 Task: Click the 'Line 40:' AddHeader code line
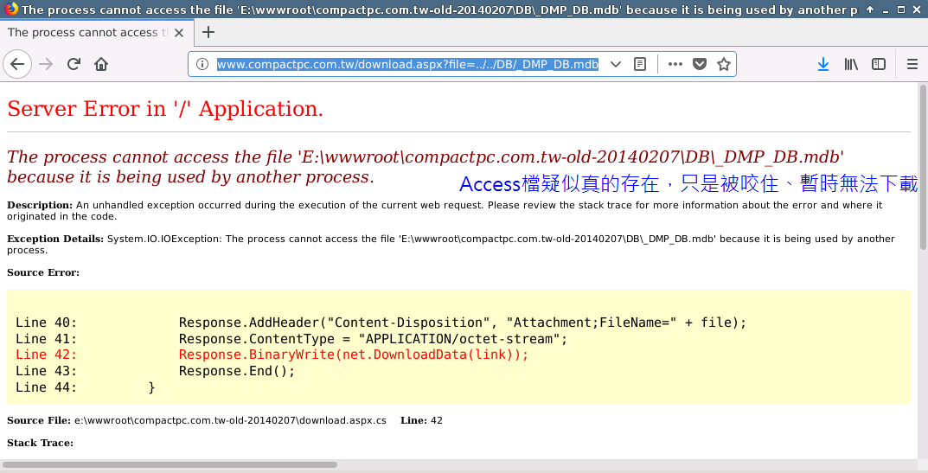point(381,323)
